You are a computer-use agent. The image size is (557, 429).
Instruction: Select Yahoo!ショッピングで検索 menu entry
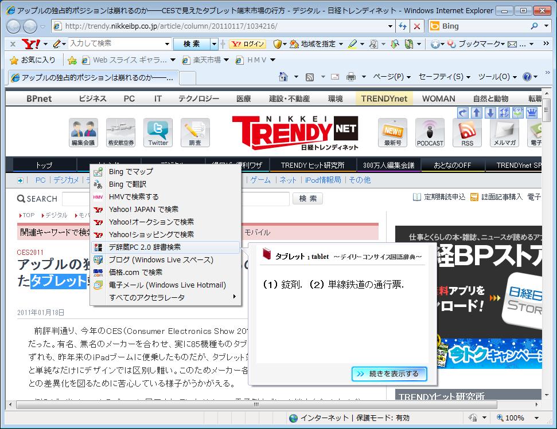[x=165, y=235]
